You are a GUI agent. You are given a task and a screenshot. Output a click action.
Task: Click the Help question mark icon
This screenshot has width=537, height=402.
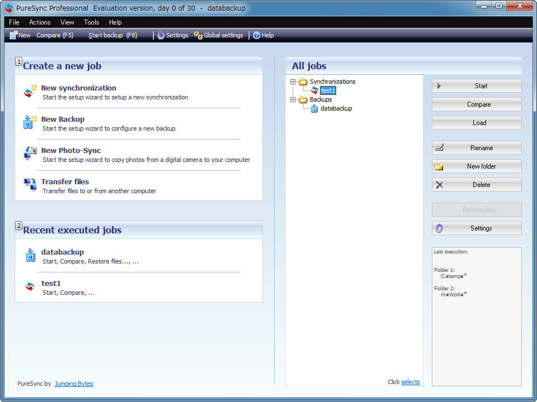pyautogui.click(x=257, y=35)
